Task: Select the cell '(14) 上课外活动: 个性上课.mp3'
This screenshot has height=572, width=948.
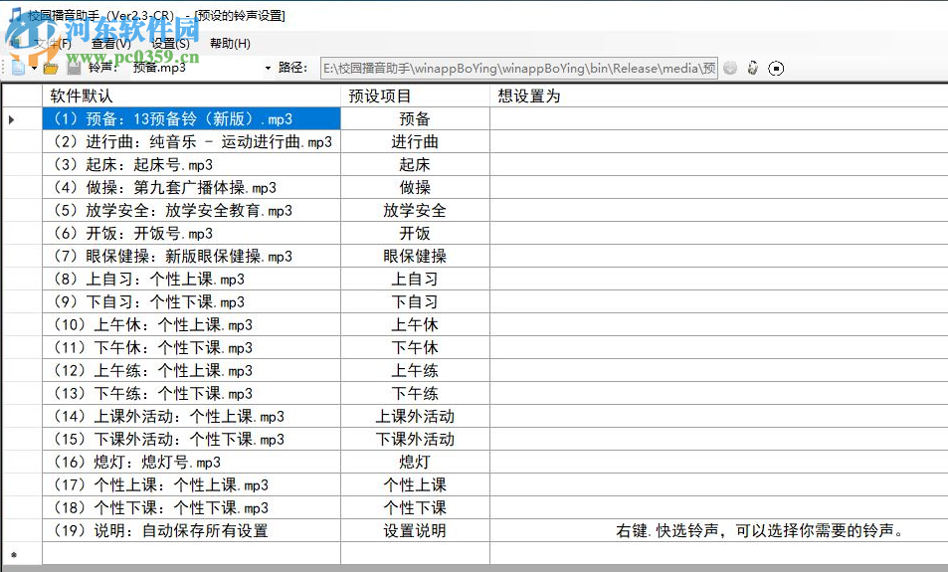Action: coord(192,416)
